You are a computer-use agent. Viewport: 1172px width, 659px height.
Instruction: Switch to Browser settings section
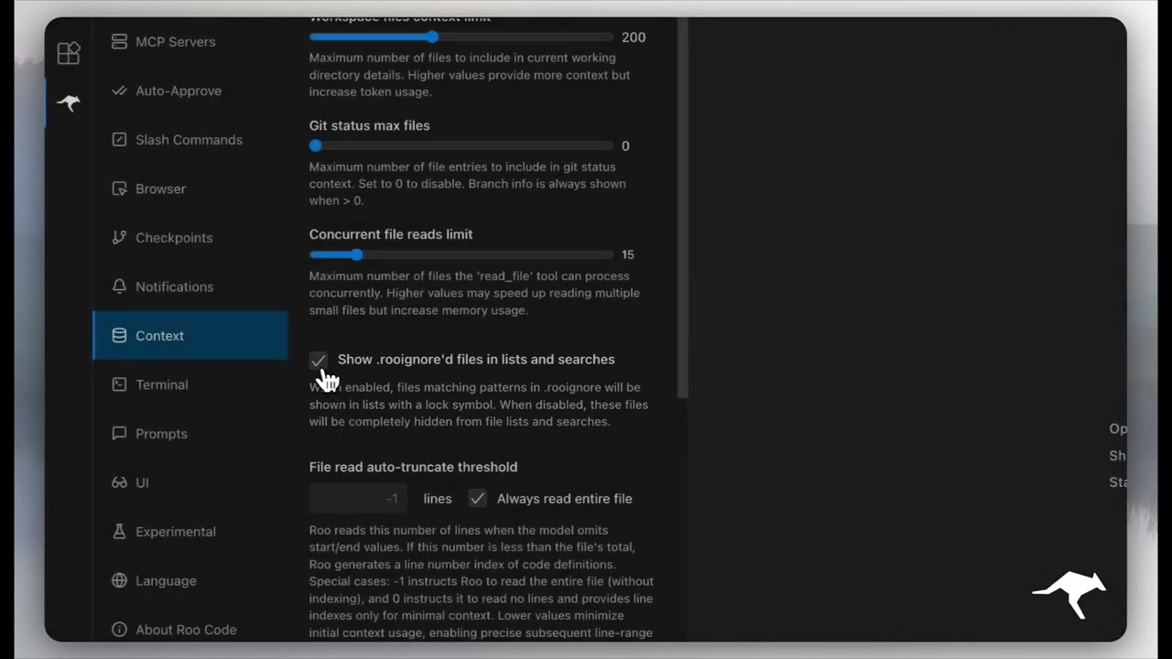click(x=190, y=189)
